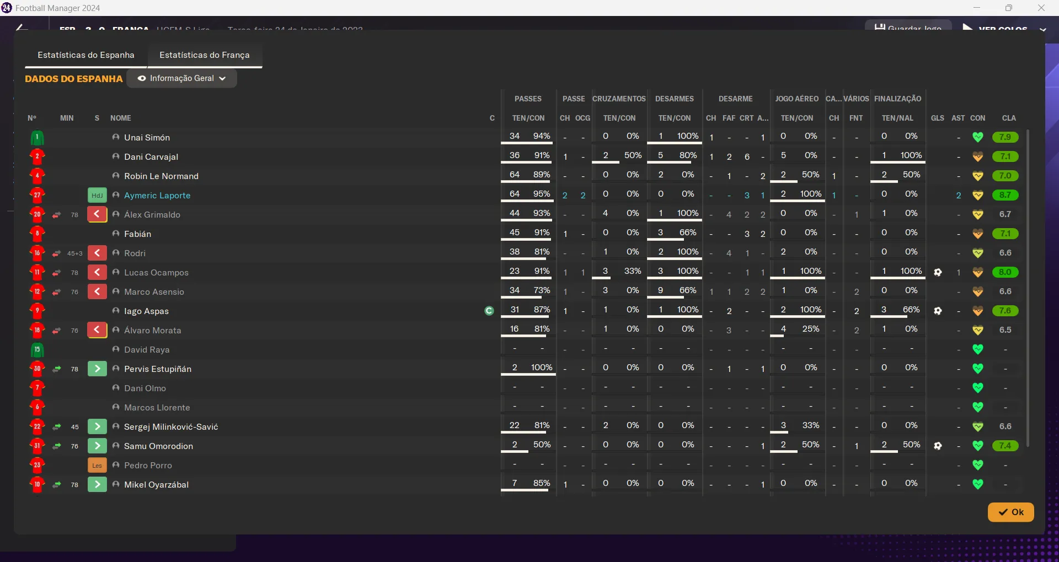This screenshot has width=1059, height=562.
Task: Click the DADOS DO ESPANHA heading
Action: [74, 79]
